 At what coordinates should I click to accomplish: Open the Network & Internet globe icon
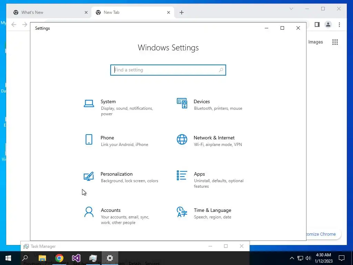(182, 139)
